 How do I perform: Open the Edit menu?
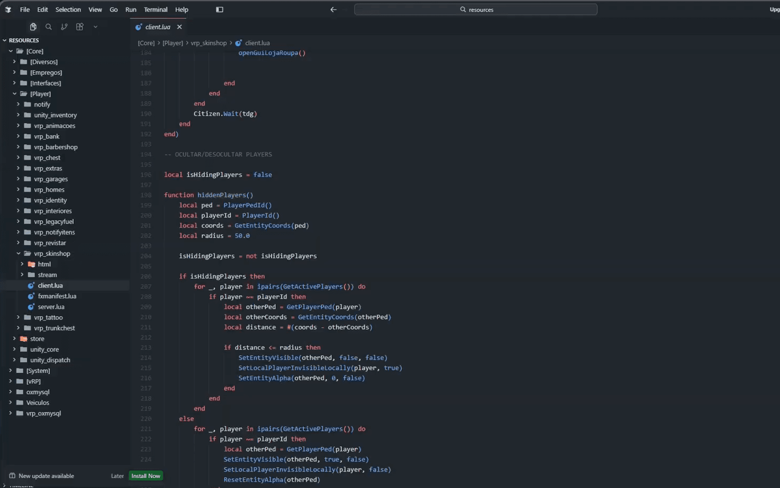(42, 10)
